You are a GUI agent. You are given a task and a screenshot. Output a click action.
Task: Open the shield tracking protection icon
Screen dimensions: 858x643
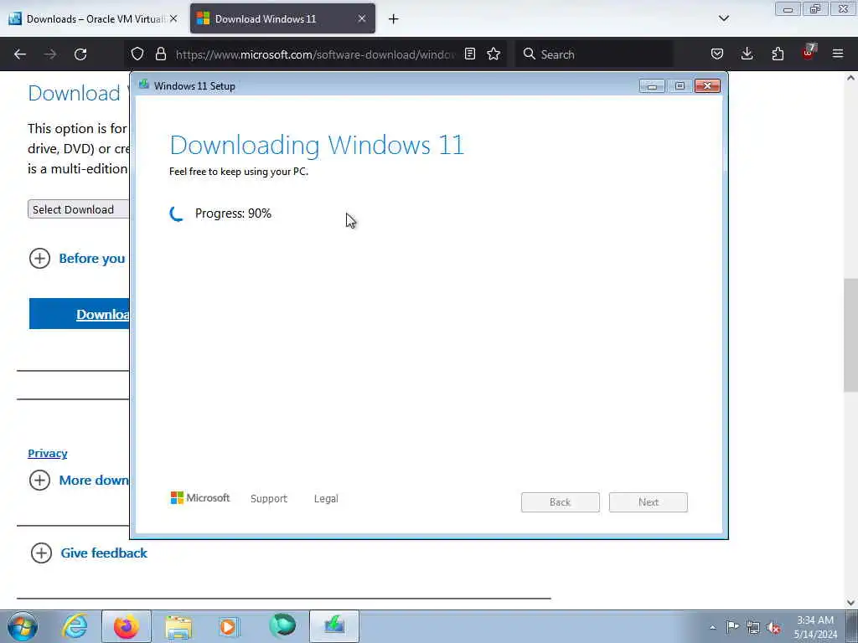point(137,54)
